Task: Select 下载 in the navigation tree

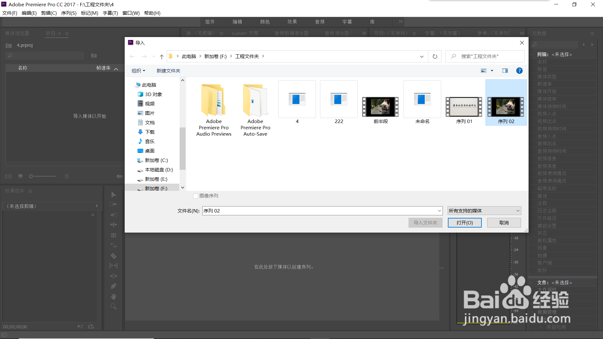Action: point(149,132)
